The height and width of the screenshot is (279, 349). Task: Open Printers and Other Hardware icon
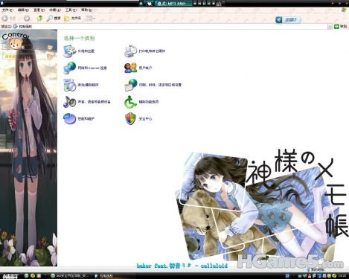[x=131, y=51]
